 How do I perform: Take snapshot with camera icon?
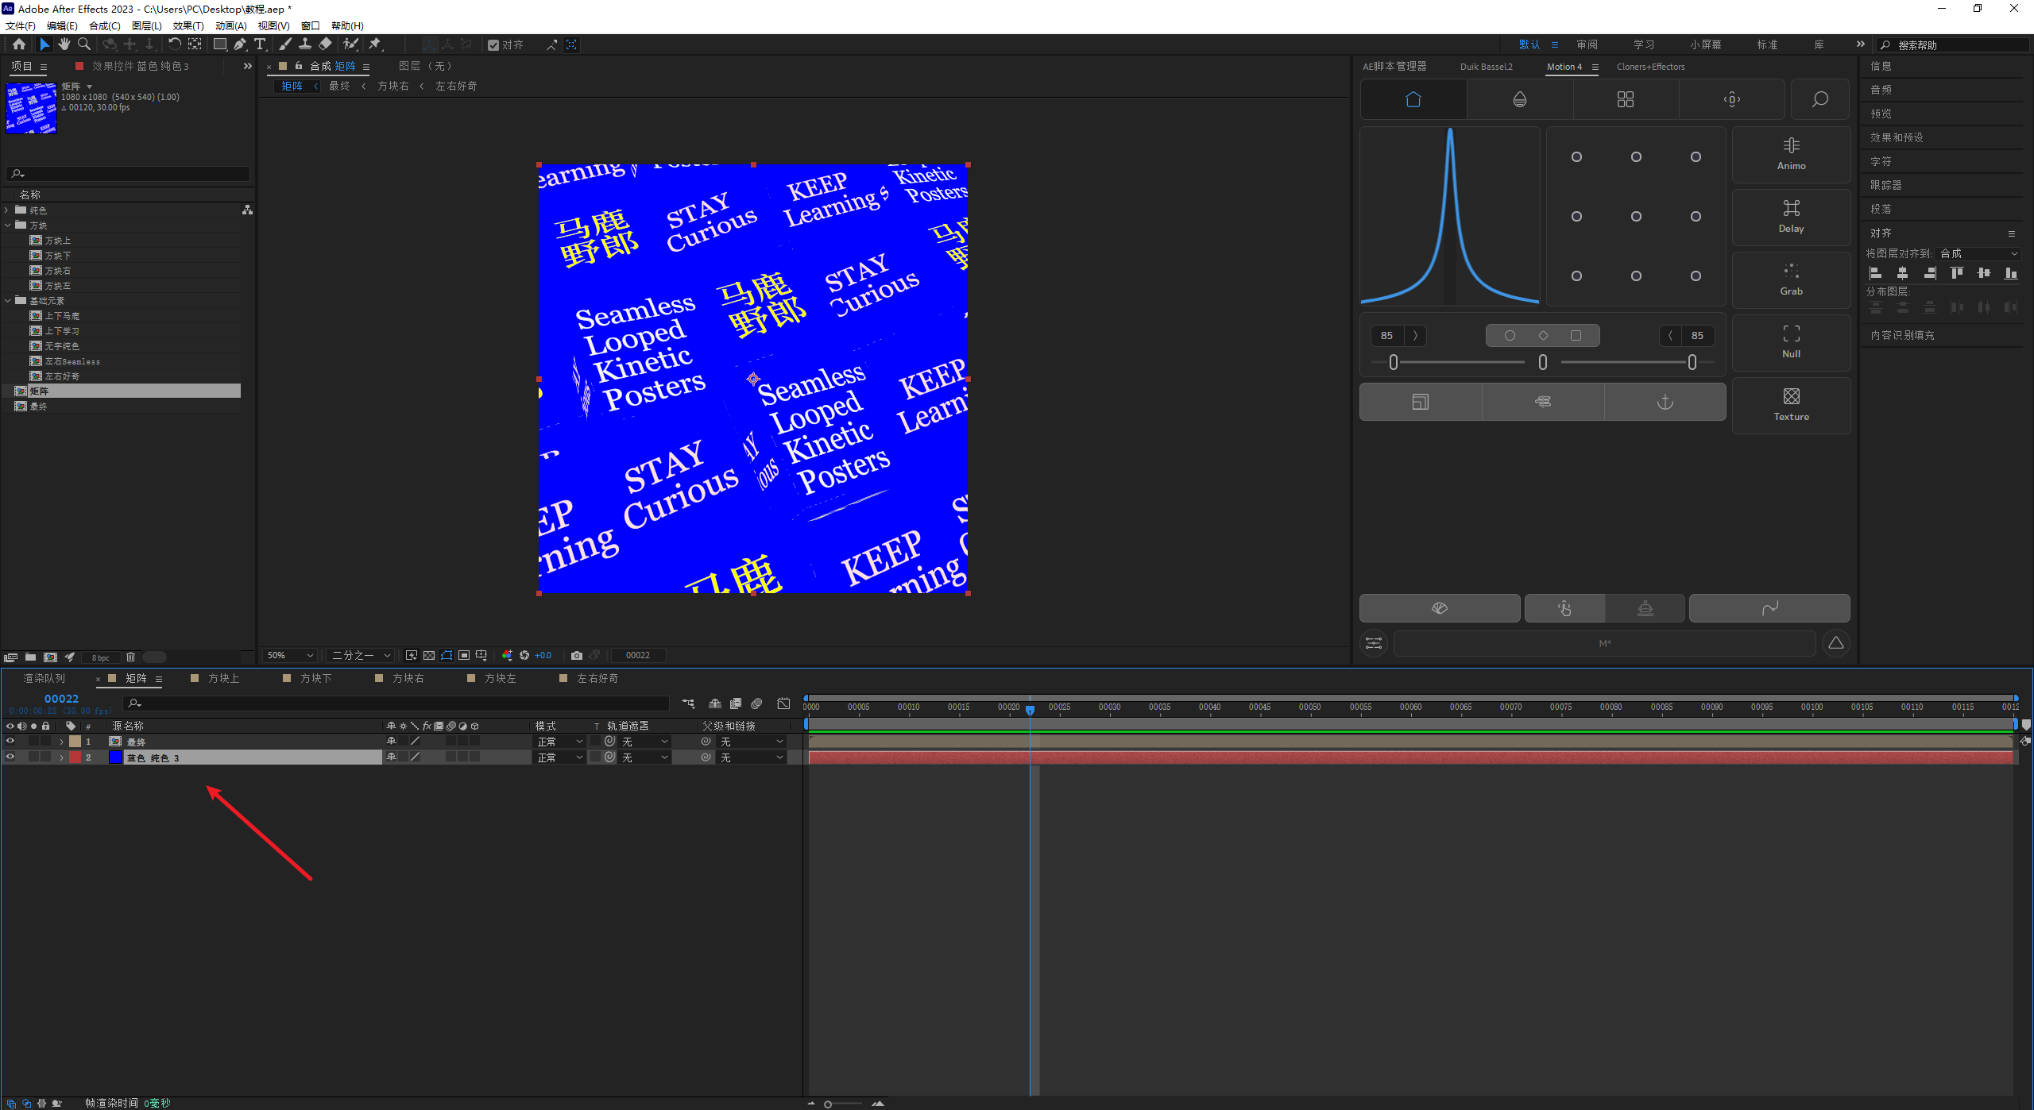point(577,655)
